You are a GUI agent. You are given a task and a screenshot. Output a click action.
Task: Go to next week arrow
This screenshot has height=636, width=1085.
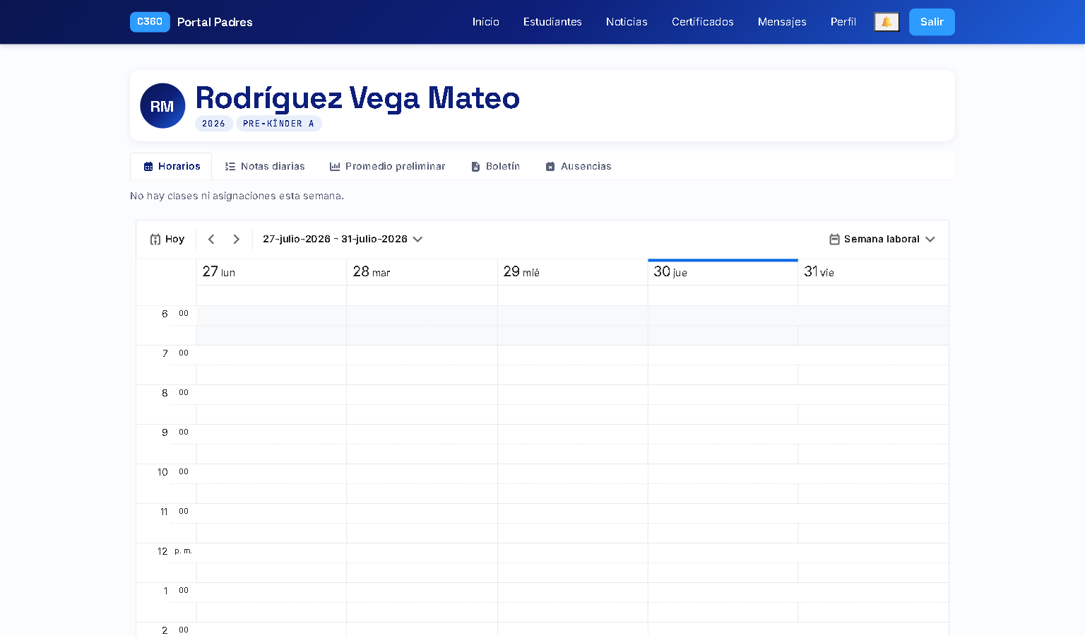[237, 240]
